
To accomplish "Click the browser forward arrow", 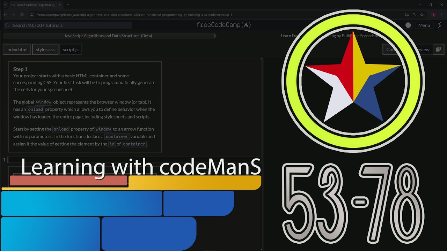I will pos(14,15).
